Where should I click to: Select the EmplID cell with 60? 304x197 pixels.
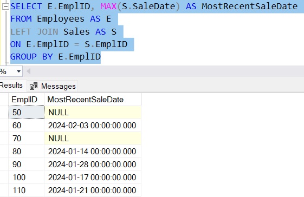click(x=27, y=126)
